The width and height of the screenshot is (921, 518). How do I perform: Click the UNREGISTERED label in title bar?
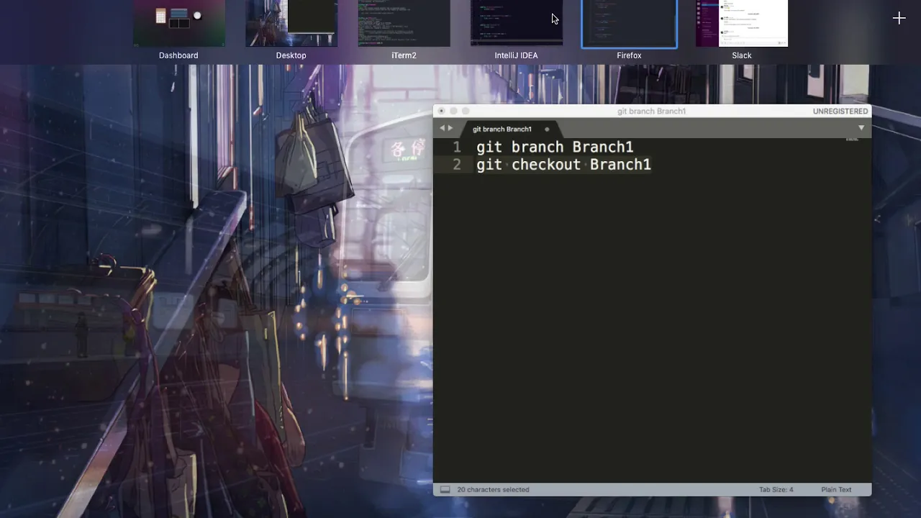point(840,112)
